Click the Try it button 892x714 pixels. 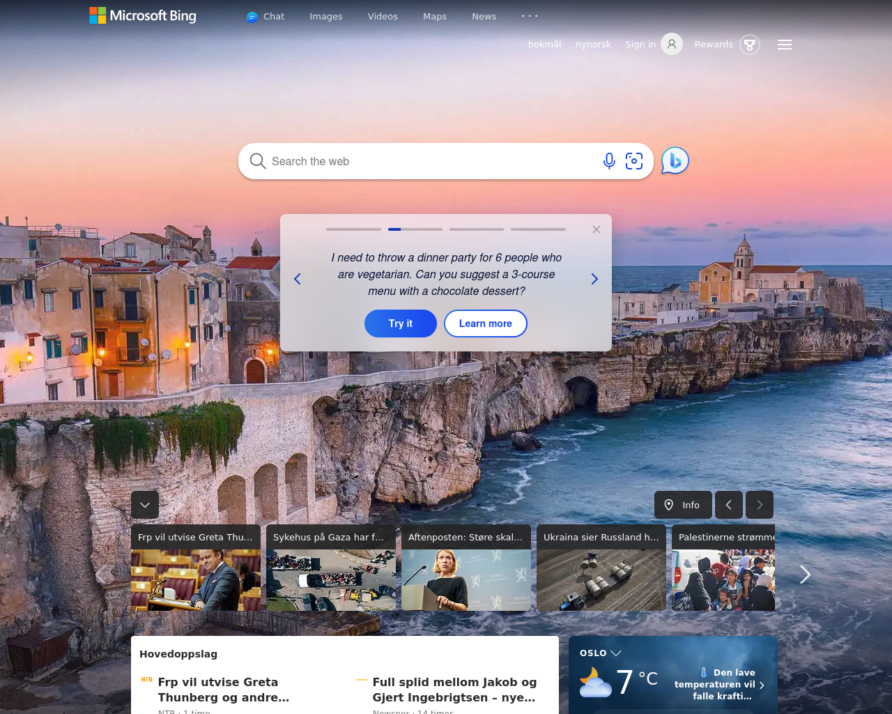coord(401,324)
